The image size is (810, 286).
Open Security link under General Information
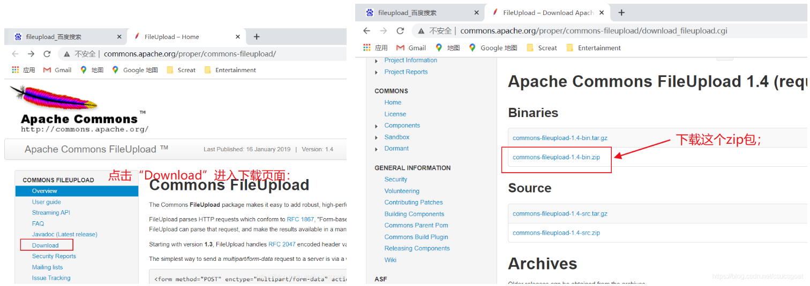click(x=396, y=180)
